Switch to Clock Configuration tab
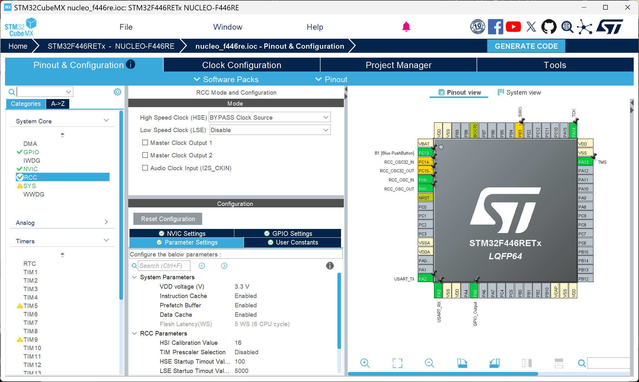 pos(241,65)
